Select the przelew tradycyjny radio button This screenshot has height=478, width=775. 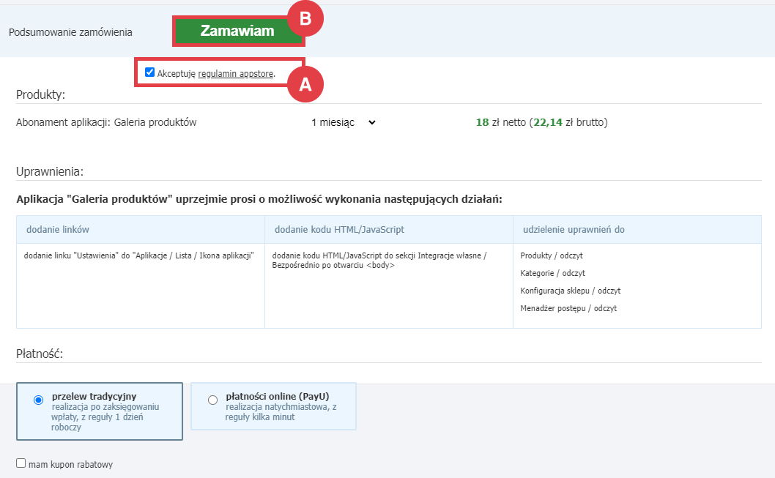coord(39,400)
